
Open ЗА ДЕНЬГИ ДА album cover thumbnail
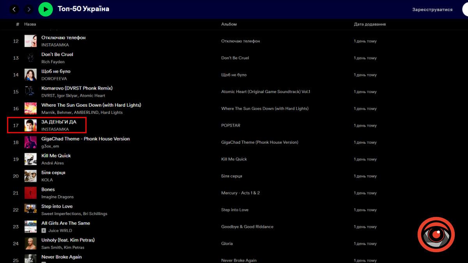[30, 125]
